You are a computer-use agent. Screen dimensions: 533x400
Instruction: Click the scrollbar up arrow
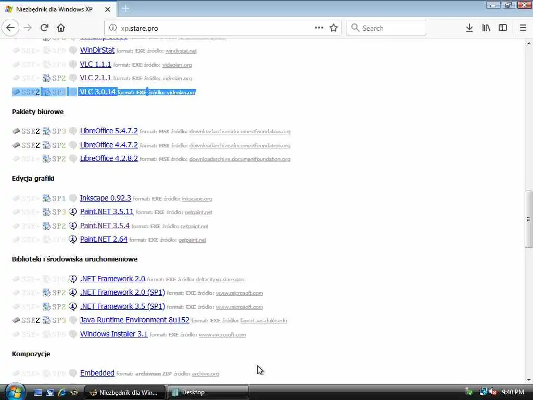[x=528, y=43]
